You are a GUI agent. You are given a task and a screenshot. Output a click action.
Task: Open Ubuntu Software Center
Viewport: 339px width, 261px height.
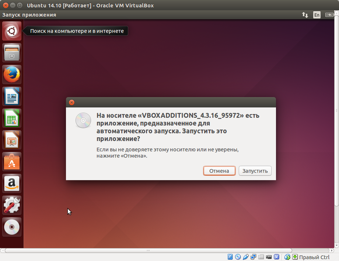tap(11, 161)
